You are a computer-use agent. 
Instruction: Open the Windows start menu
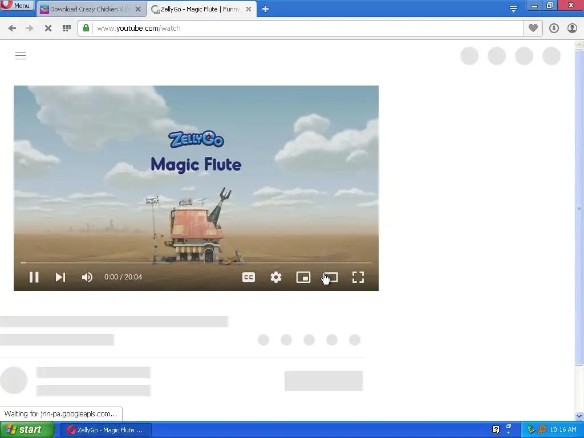tap(27, 430)
